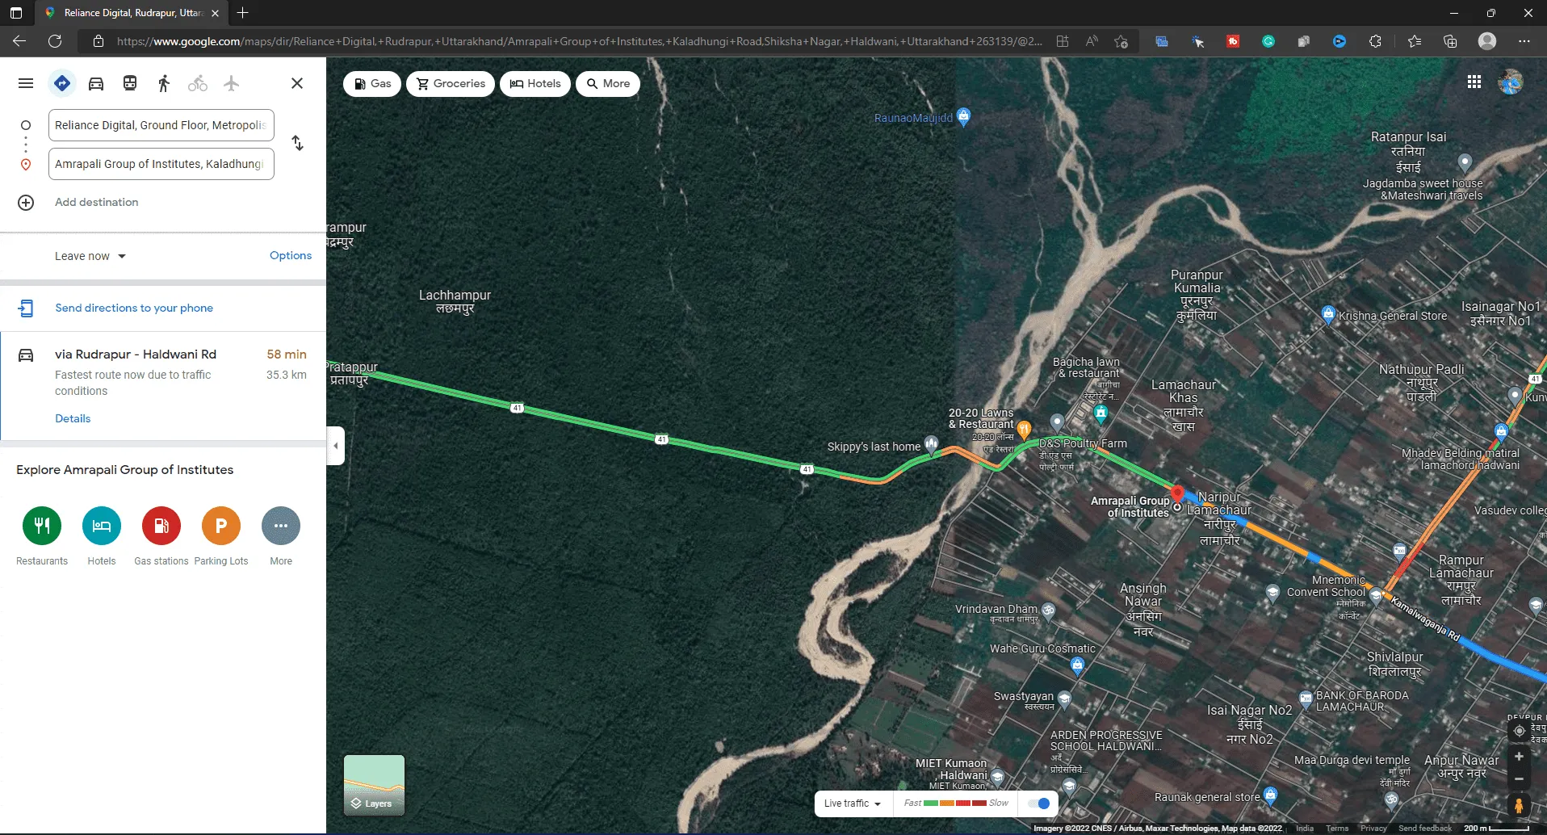Open browser Settings and more menu
1547x835 pixels.
pyautogui.click(x=1524, y=41)
